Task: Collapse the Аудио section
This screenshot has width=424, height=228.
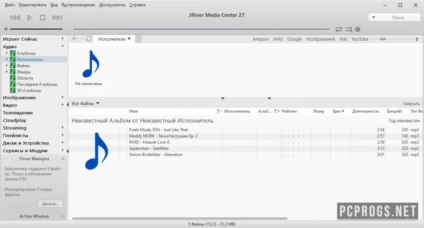Action: [x=63, y=47]
